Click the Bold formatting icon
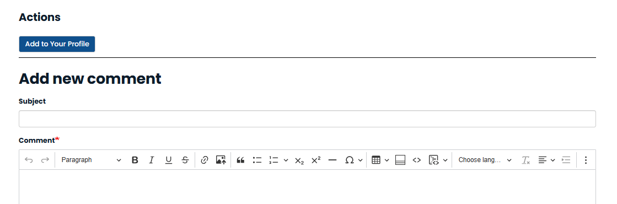Screen dimensions: 617x204 [x=135, y=160]
